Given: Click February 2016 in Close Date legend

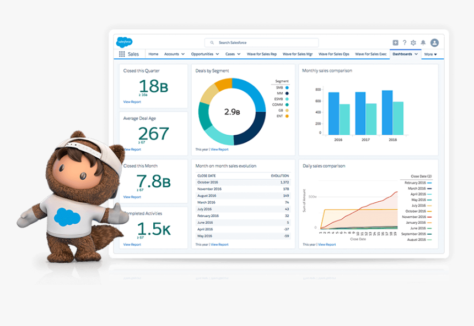Looking at the screenshot, I should coord(418,183).
